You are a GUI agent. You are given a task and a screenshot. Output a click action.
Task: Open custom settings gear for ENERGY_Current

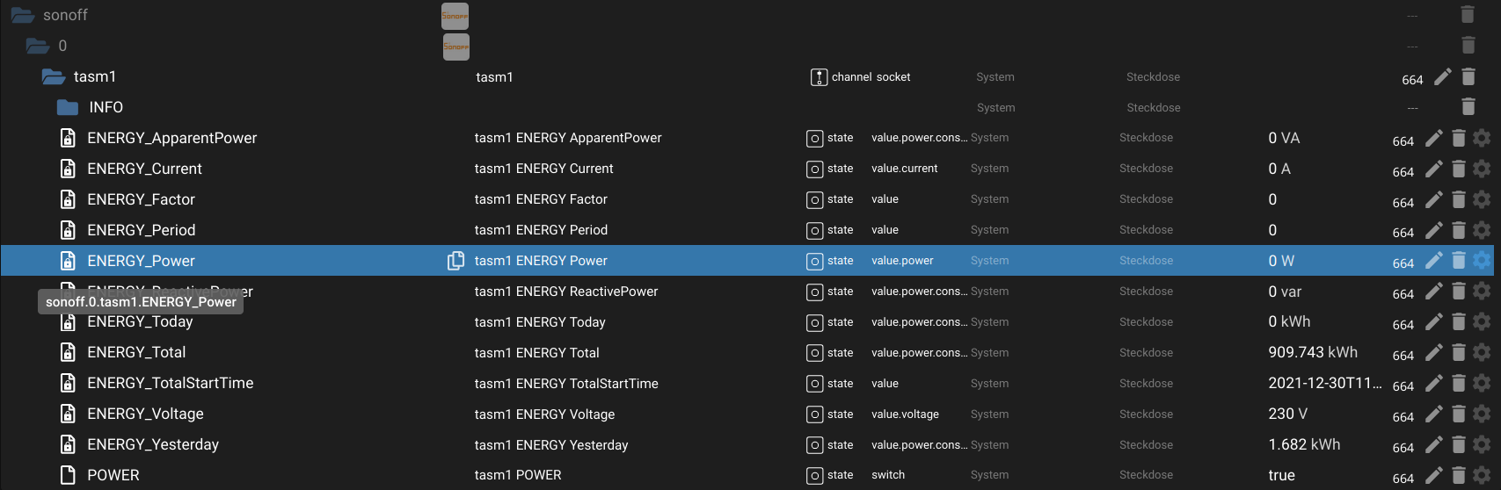pyautogui.click(x=1482, y=169)
